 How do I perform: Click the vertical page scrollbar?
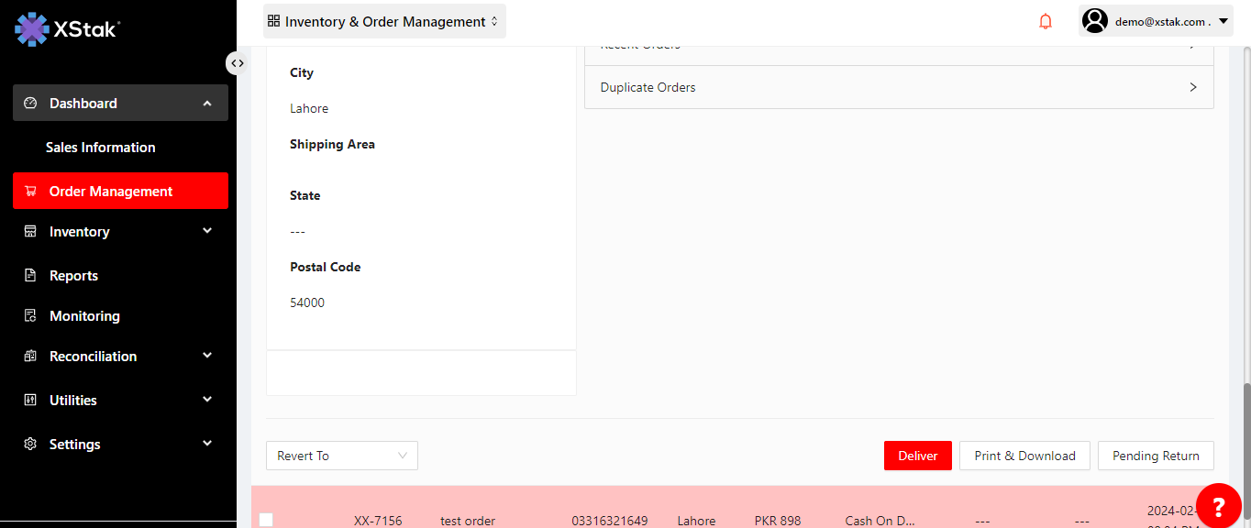point(1245,440)
